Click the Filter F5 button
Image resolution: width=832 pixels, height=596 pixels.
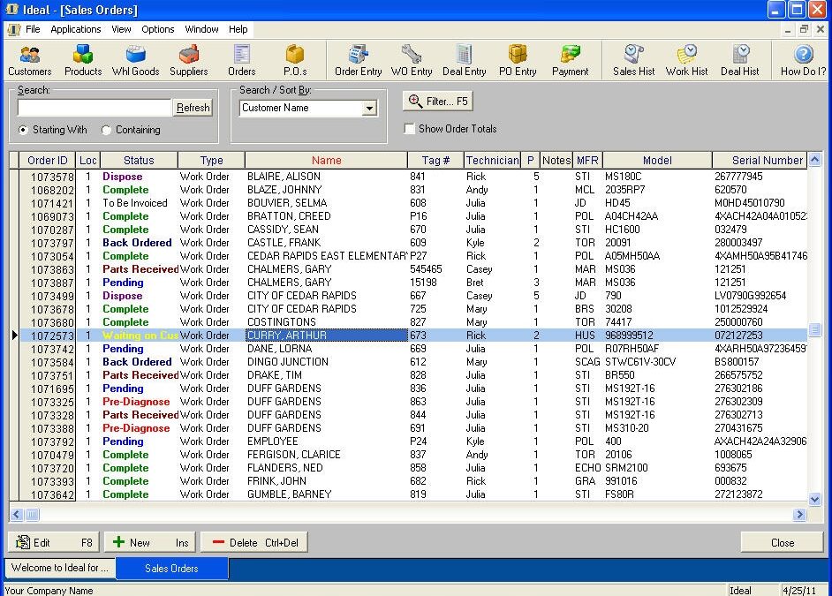click(x=437, y=101)
